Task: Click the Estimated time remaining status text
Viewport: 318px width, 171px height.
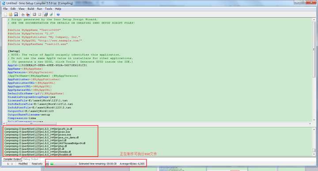Action: pos(98,164)
